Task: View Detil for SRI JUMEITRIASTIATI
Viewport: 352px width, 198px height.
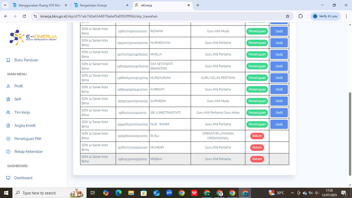Action: [x=279, y=112]
